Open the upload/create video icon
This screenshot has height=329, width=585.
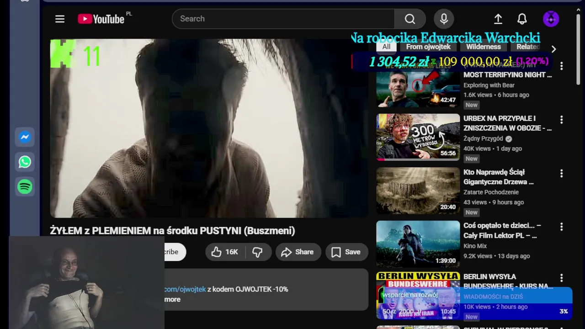(498, 19)
